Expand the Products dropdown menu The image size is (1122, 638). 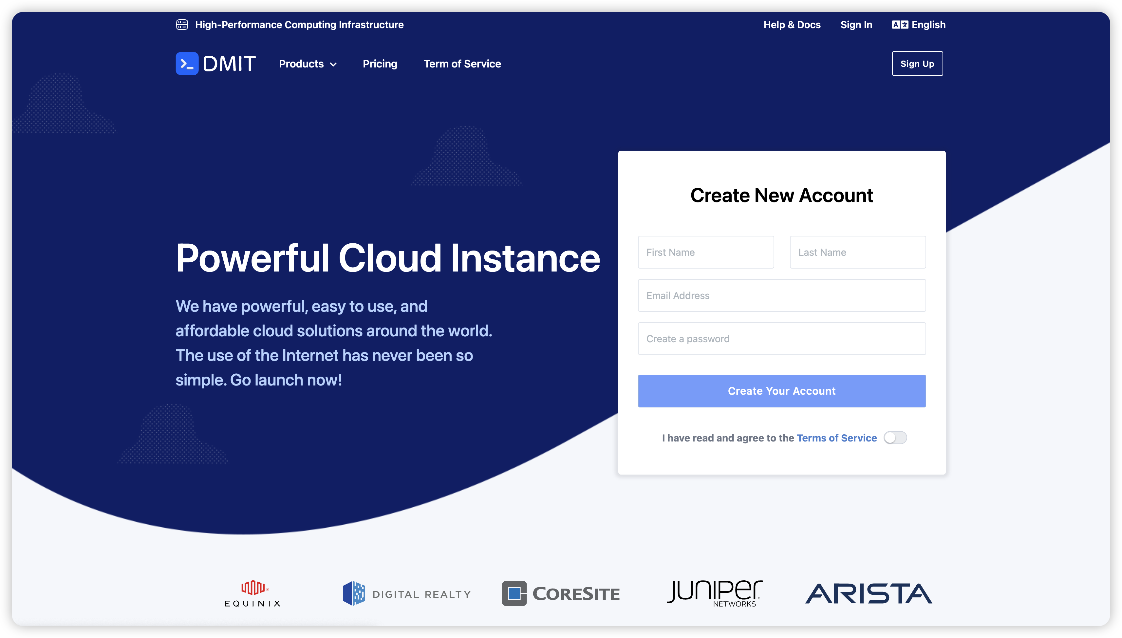click(x=301, y=64)
